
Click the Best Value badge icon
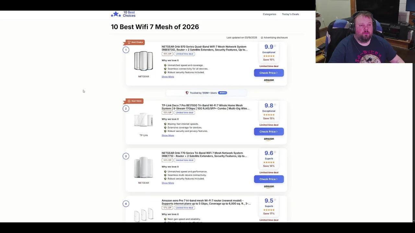[x=129, y=101]
